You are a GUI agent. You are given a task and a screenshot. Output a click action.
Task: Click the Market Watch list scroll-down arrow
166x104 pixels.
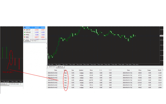coord(46,39)
